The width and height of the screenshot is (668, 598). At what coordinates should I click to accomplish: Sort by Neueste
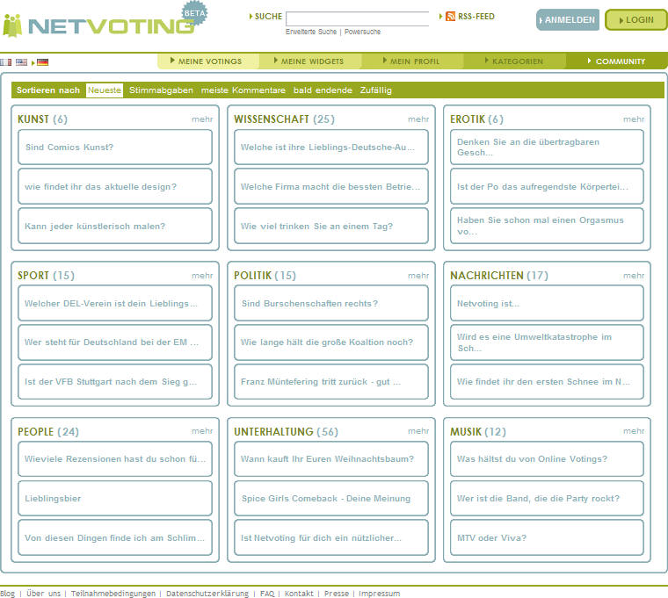click(105, 90)
